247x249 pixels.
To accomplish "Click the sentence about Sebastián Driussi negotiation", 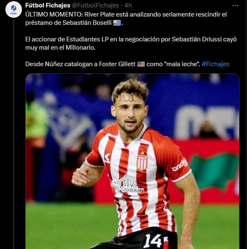I will click(131, 43).
